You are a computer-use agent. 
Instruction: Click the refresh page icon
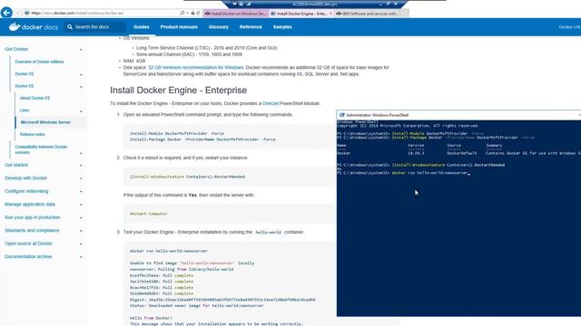pyautogui.click(x=198, y=13)
